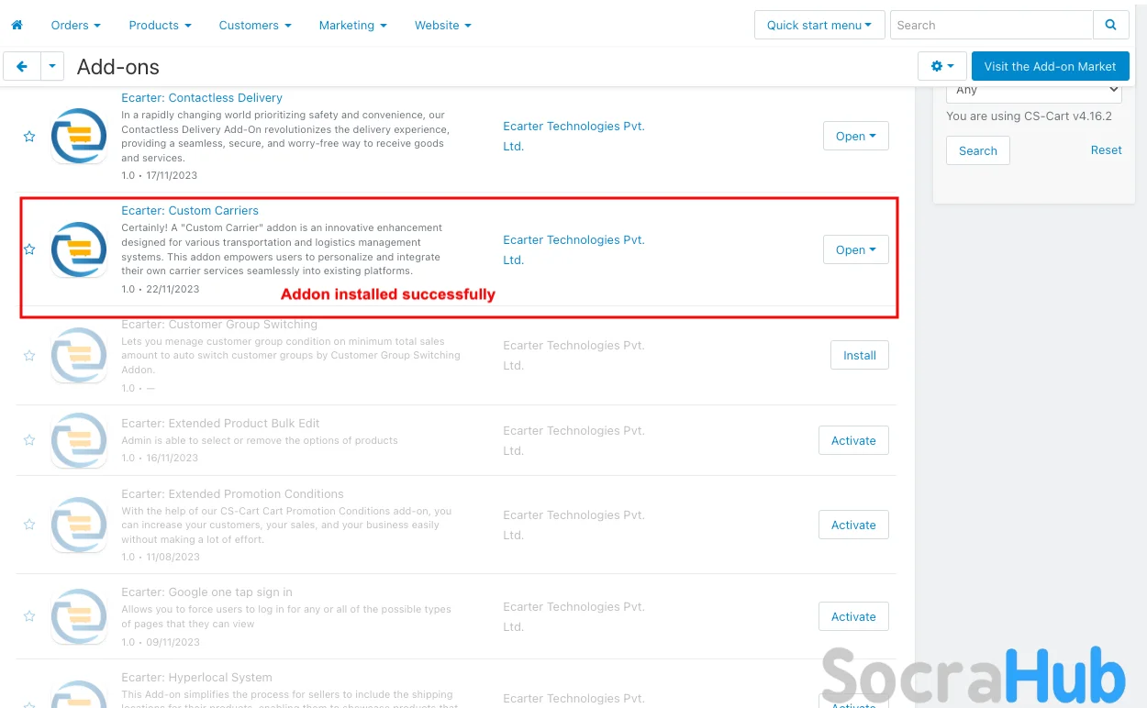Click developer name in Customer Group Switching row
Image resolution: width=1147 pixels, height=708 pixels.
573,355
